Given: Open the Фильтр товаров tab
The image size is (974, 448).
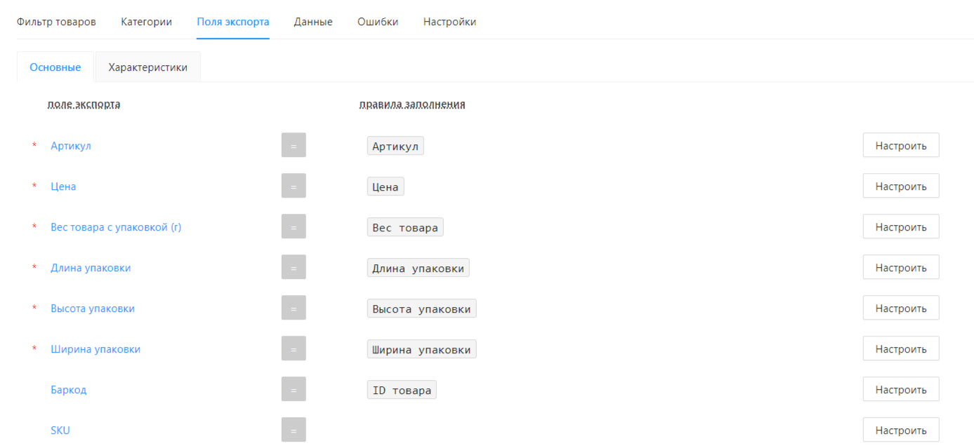Looking at the screenshot, I should [56, 22].
